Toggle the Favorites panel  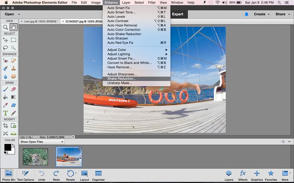pyautogui.click(x=271, y=175)
